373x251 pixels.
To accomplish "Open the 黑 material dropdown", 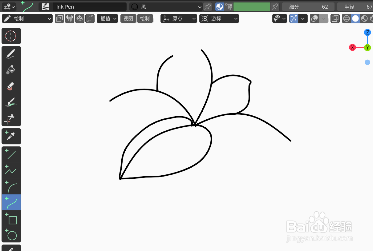I will 166,6.
